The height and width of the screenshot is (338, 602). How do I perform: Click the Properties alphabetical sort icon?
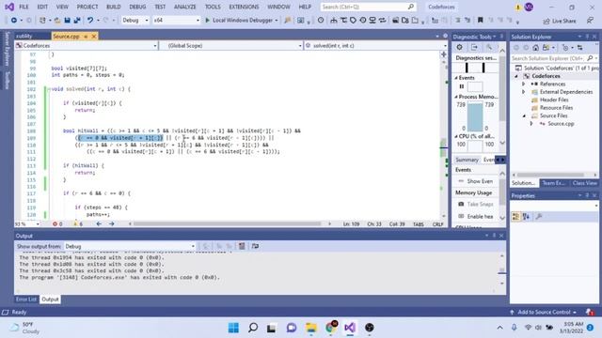click(526, 217)
